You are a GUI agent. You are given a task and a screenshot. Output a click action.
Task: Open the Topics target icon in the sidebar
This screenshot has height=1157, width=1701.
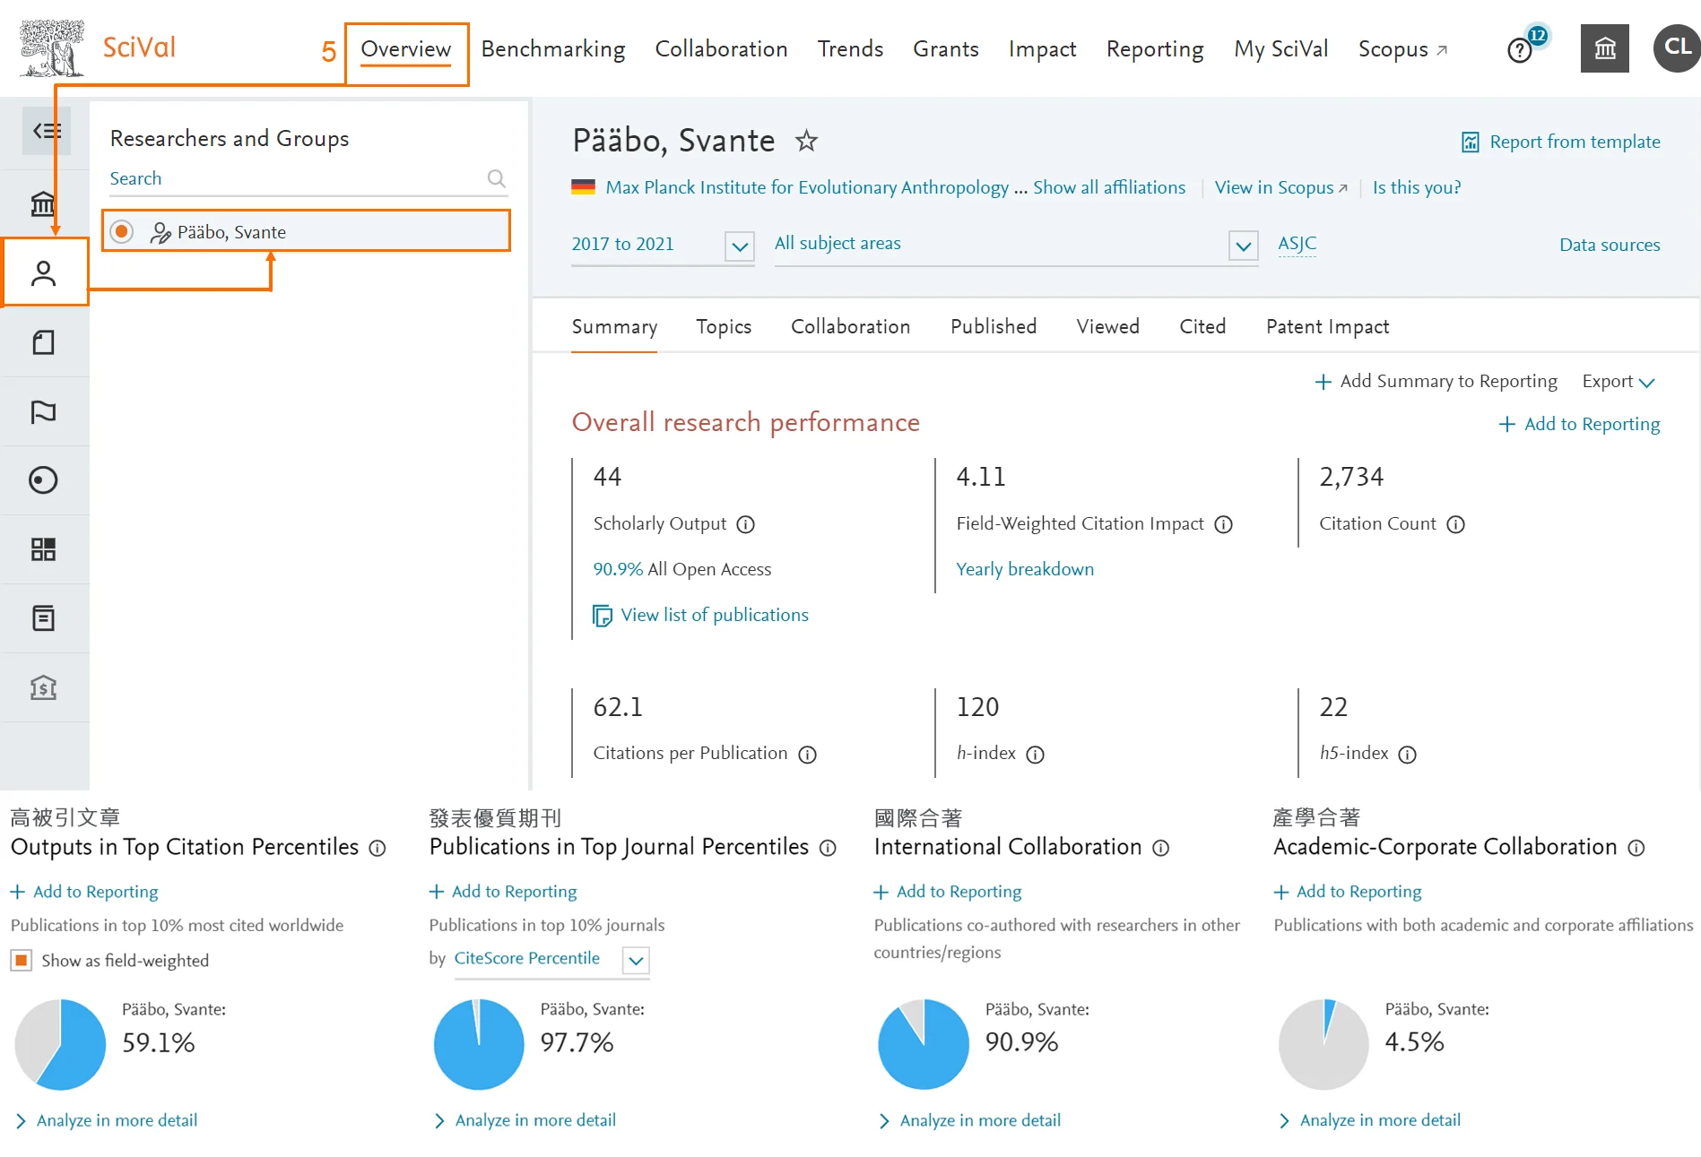[x=43, y=479]
